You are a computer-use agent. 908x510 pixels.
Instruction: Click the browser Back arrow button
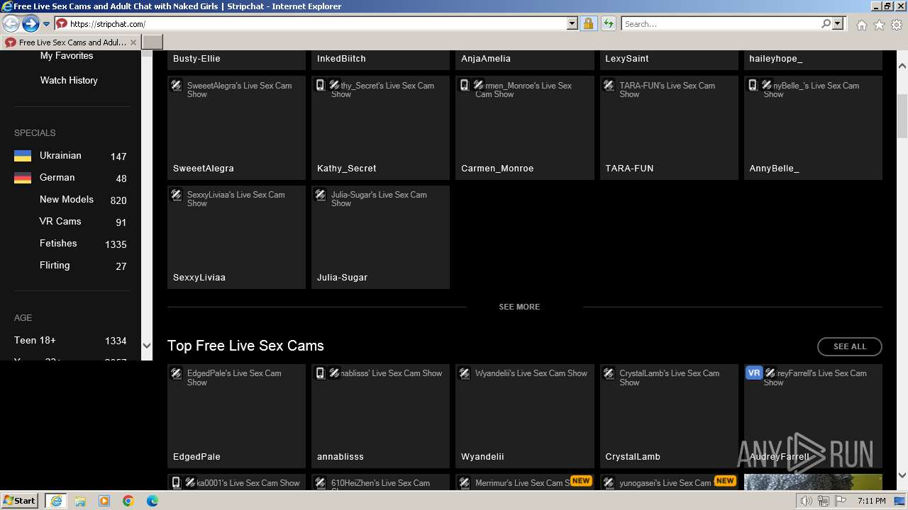(x=11, y=24)
